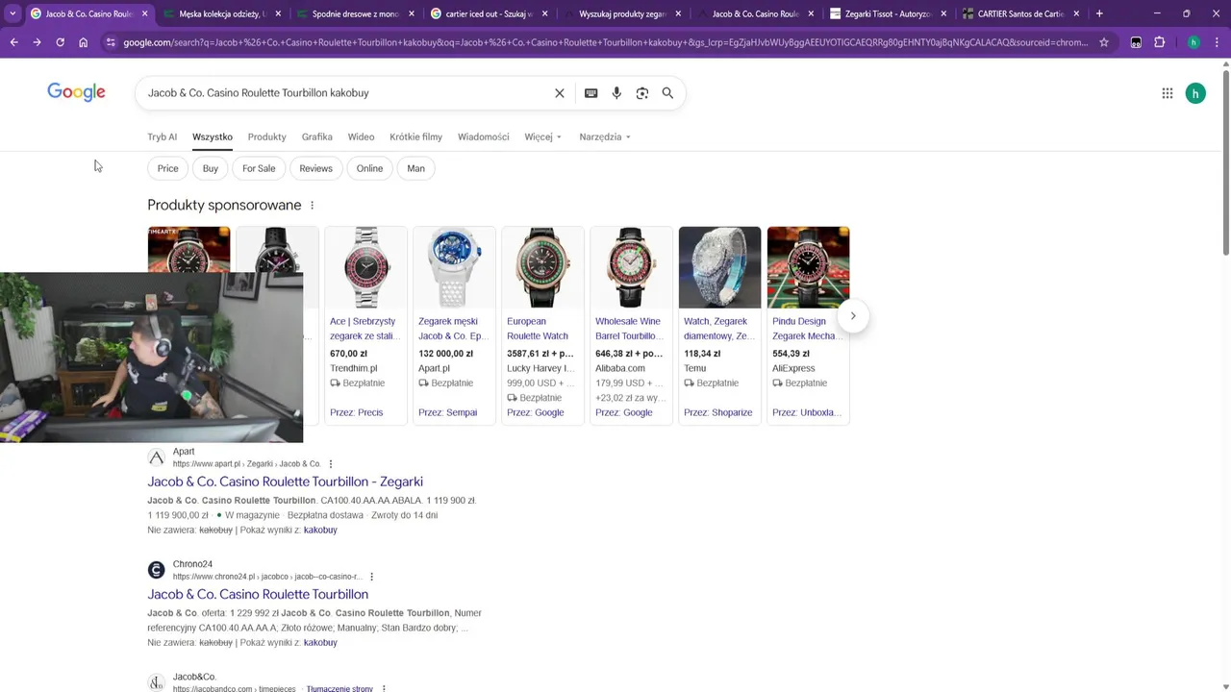Select the Grafika search tab

coord(316,136)
